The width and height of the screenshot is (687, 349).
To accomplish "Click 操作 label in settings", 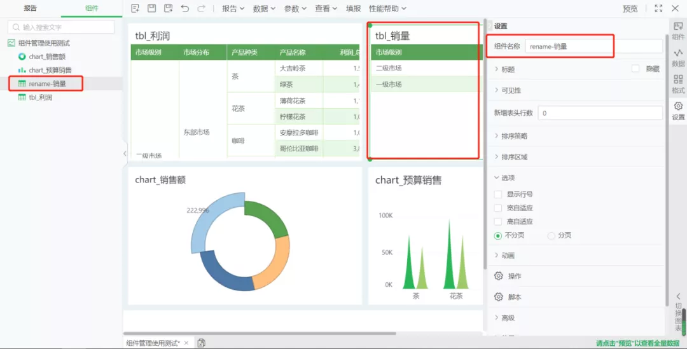I will (x=515, y=276).
